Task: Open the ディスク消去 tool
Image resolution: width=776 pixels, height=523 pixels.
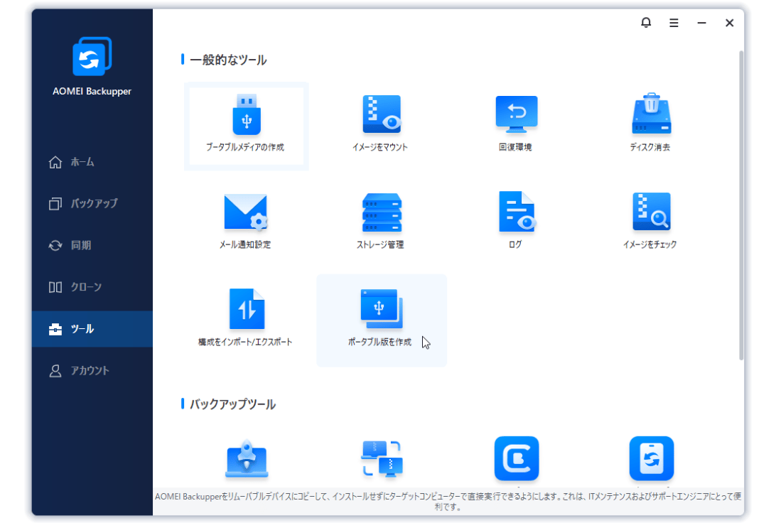Action: 650,124
